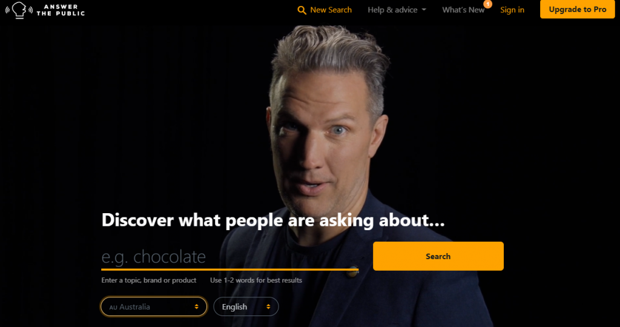Click the magnifying glass icon beside New Search
This screenshot has width=620, height=327.
[x=302, y=10]
